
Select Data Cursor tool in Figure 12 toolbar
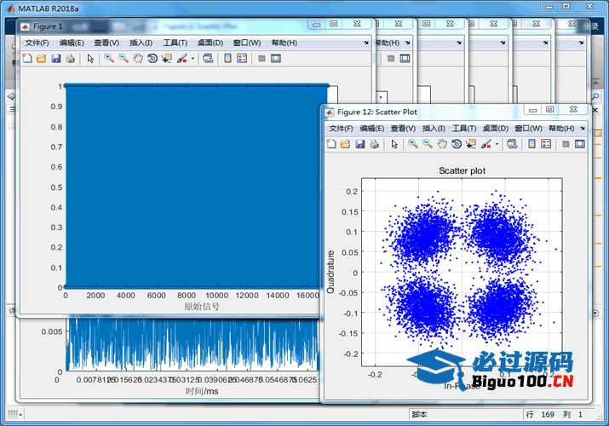[470, 145]
